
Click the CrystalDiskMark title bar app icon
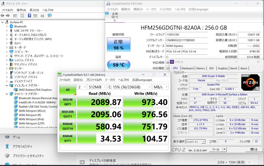[60, 74]
